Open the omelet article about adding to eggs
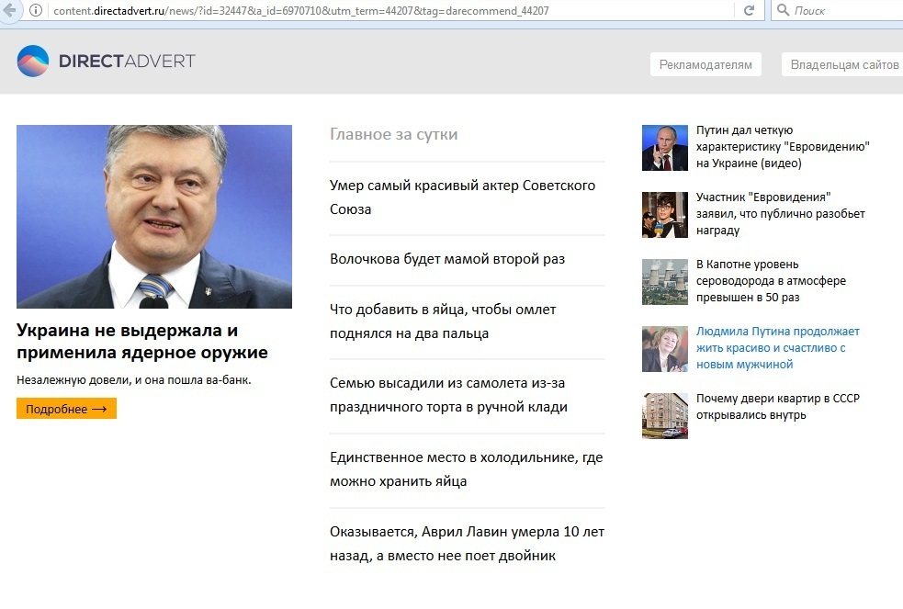Viewport: 903px width, 609px height. click(442, 321)
